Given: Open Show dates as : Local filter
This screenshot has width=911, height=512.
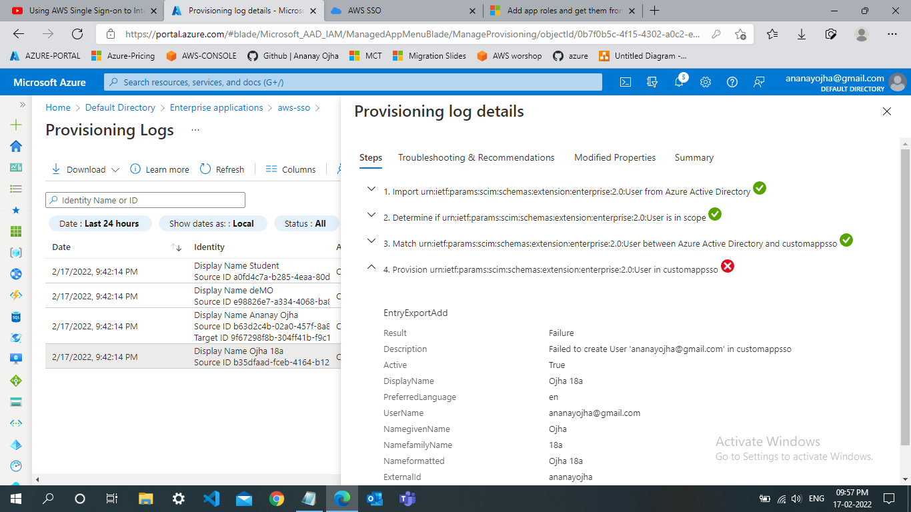Looking at the screenshot, I should (212, 223).
